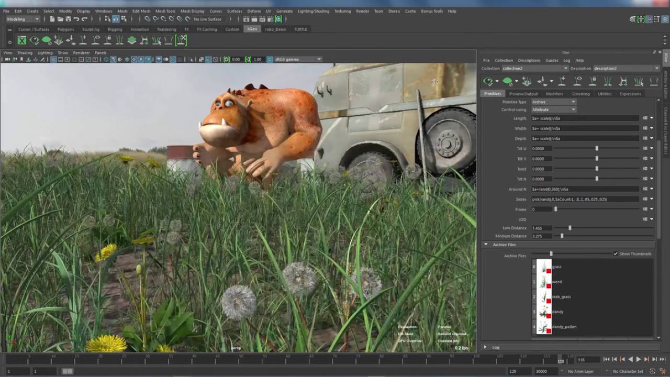Click the green guides icon in XGen panel
The width and height of the screenshot is (670, 377).
(x=608, y=81)
